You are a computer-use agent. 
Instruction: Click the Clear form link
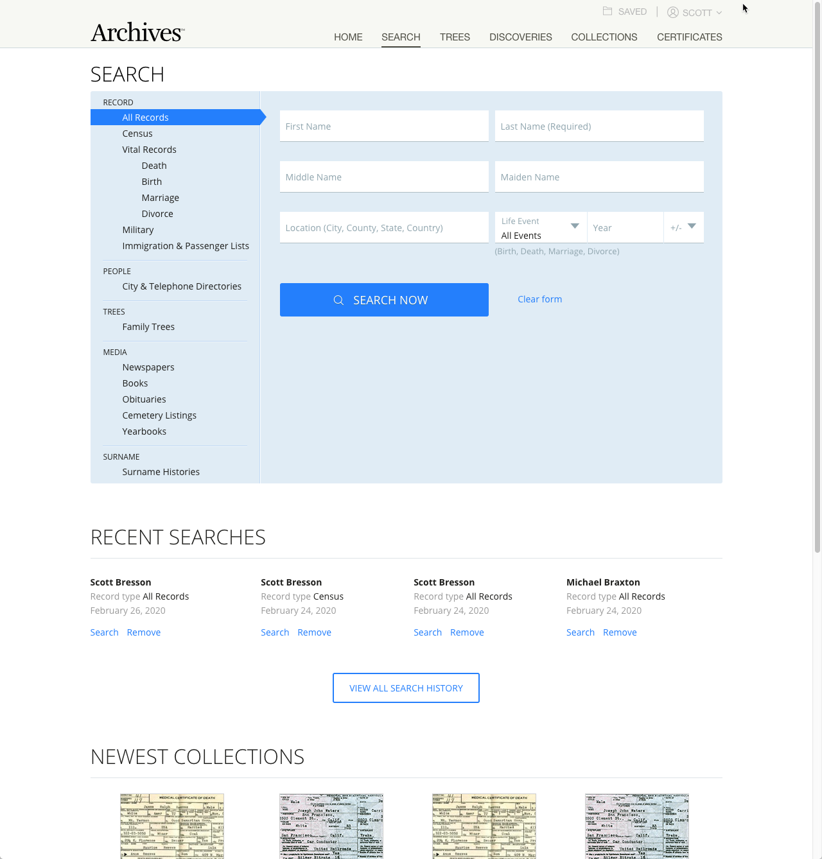tap(539, 299)
